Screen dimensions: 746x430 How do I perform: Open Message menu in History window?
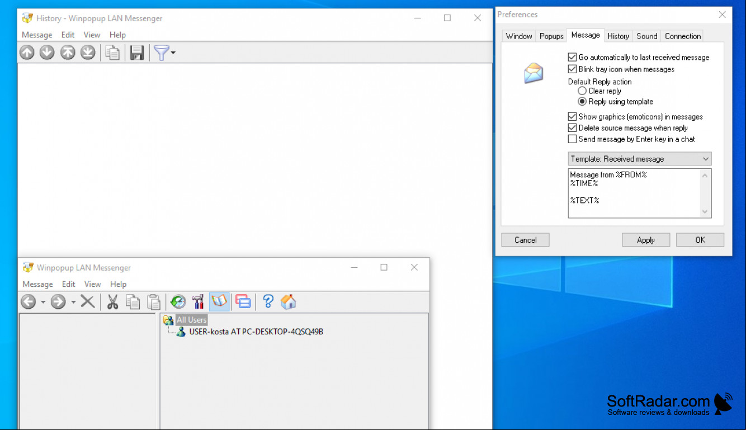[x=37, y=35]
